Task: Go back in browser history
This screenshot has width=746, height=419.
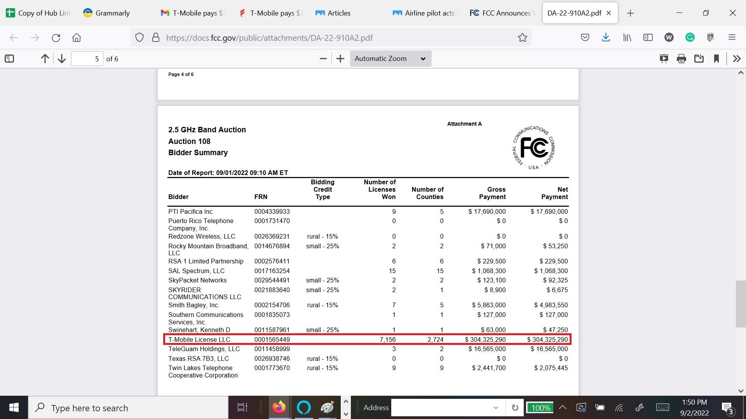Action: 14,38
